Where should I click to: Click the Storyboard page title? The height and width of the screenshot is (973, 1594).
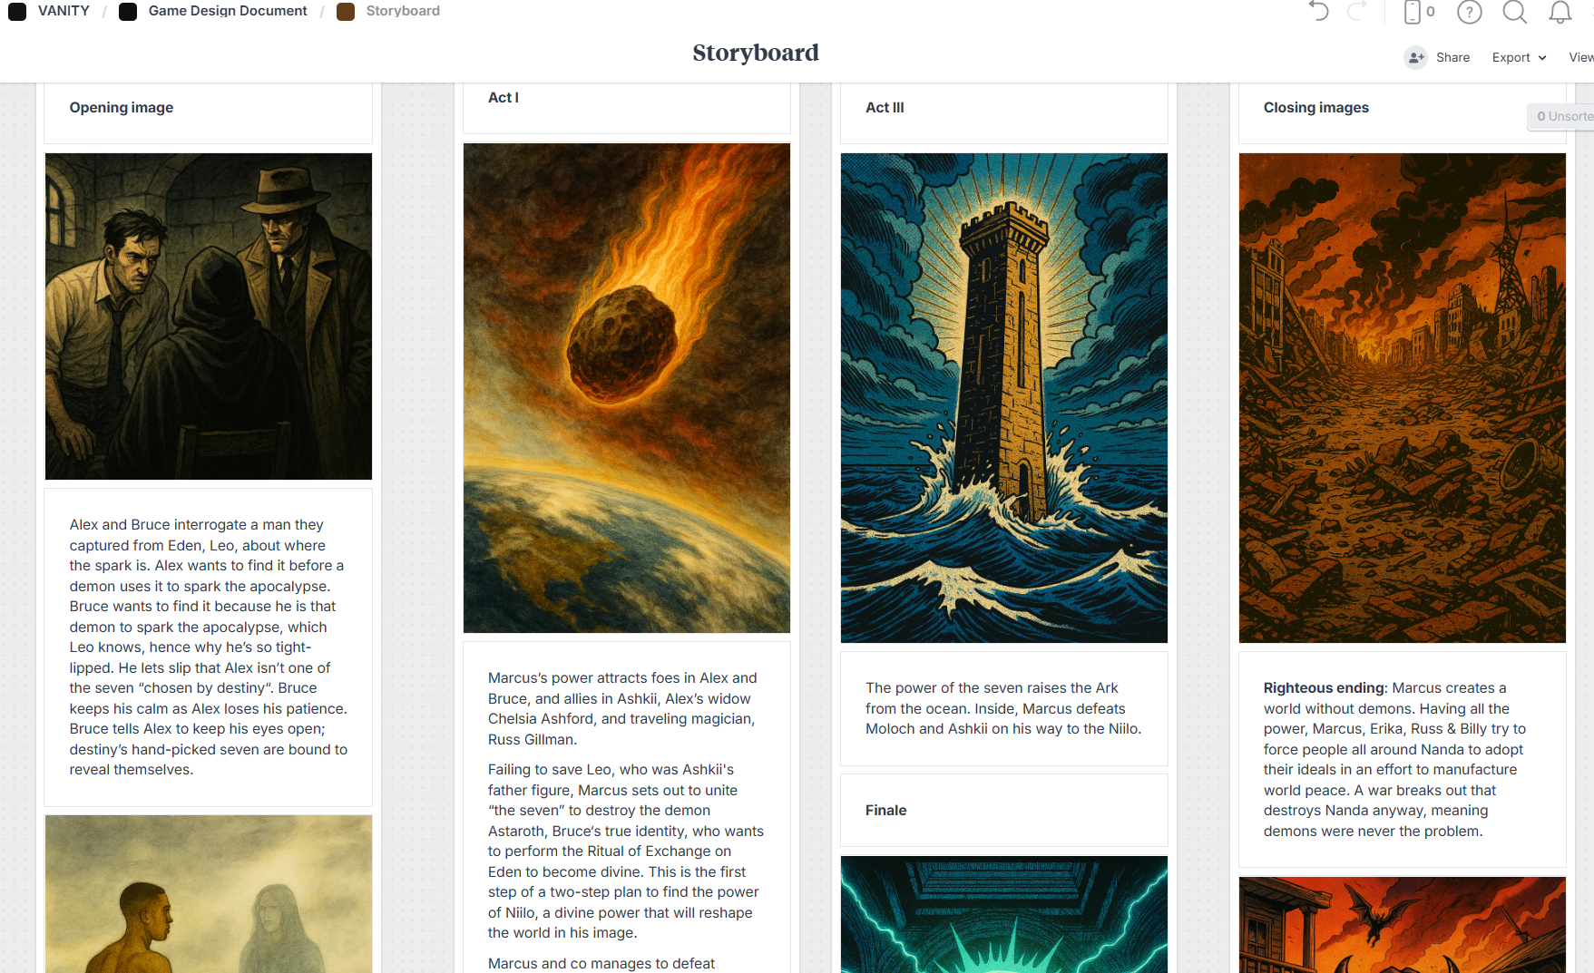(756, 53)
